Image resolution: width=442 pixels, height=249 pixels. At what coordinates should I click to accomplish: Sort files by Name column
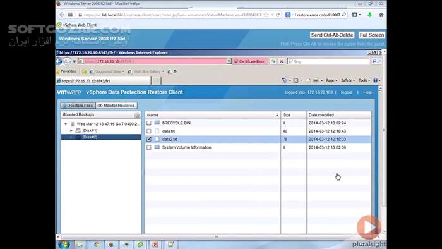click(213, 115)
